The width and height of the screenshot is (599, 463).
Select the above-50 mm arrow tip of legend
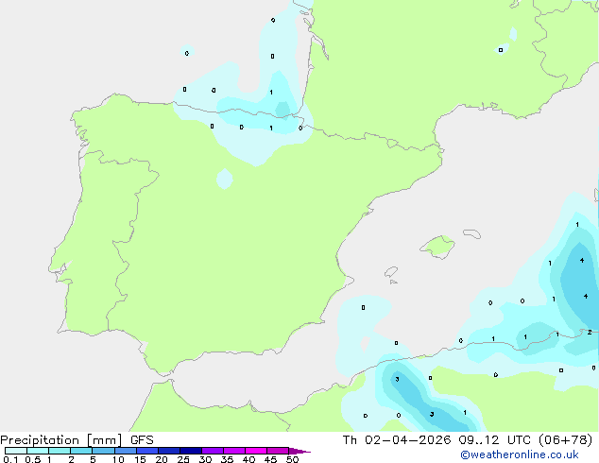click(299, 451)
